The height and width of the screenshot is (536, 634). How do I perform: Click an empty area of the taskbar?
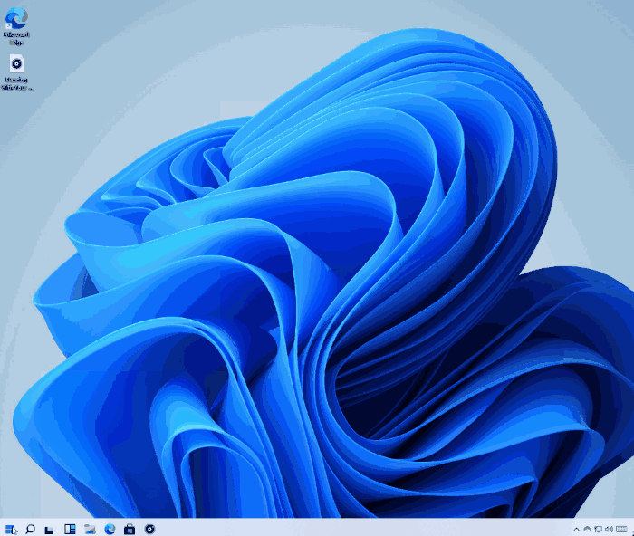(362, 529)
